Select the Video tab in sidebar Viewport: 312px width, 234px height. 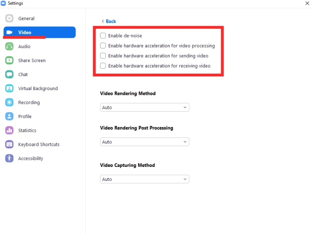(39, 32)
